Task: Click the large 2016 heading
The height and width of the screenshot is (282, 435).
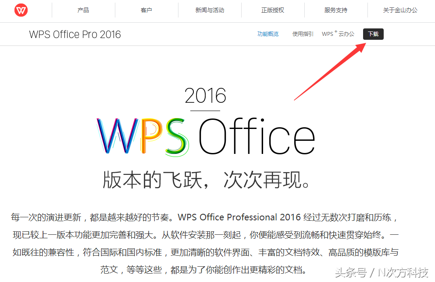Action: (x=205, y=96)
